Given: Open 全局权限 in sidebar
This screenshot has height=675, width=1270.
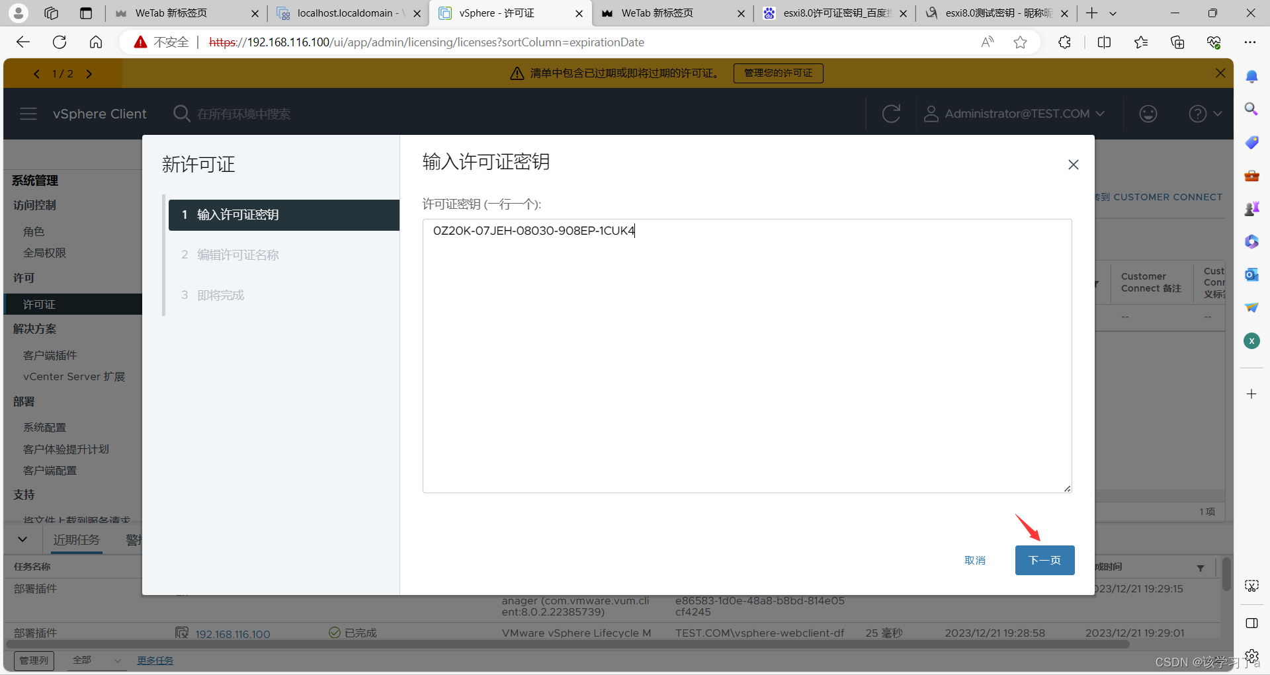Looking at the screenshot, I should coord(44,253).
